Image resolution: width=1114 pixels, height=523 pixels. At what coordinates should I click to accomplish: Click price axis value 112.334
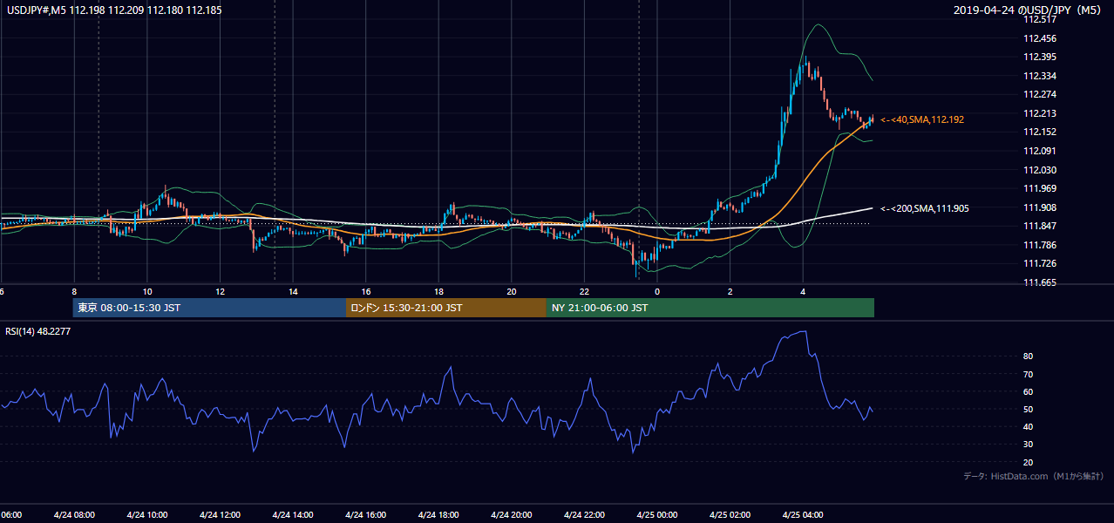(x=1041, y=76)
